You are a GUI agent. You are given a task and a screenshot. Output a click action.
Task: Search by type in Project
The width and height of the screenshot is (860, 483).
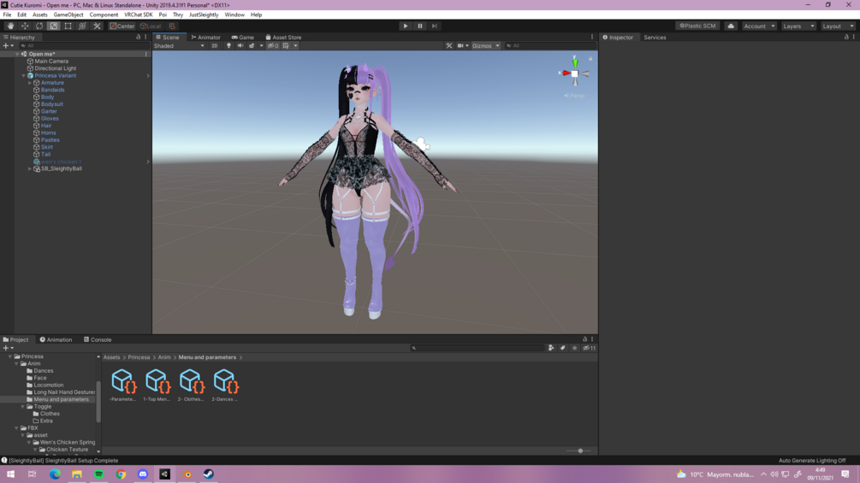[551, 348]
